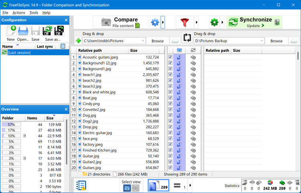
Task: Click the category column header icon
Action: pos(179,50)
